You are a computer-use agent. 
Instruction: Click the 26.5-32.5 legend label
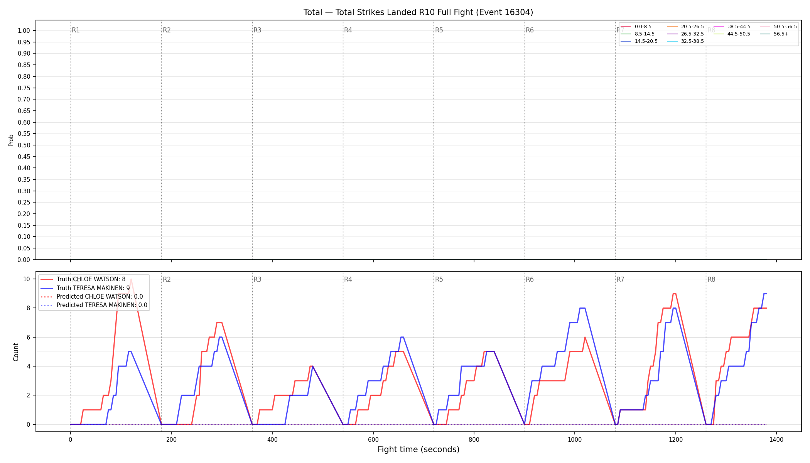click(x=692, y=34)
